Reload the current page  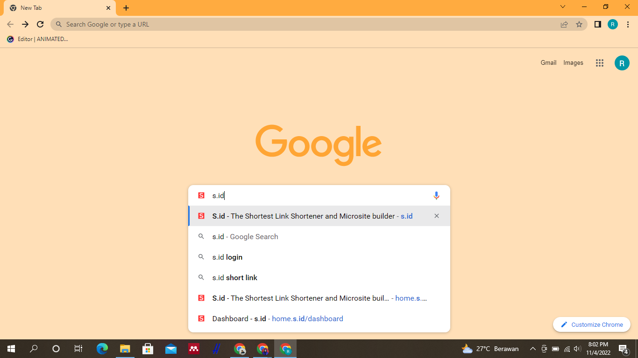pyautogui.click(x=40, y=24)
